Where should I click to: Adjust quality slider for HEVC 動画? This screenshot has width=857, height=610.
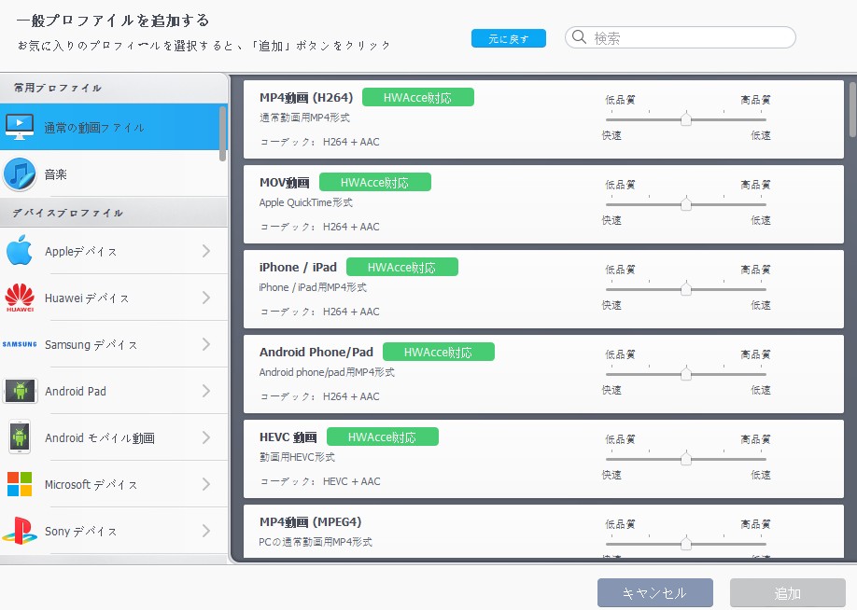[x=686, y=459]
